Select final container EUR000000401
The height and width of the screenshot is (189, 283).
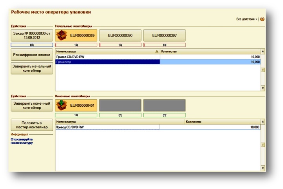click(x=76, y=106)
